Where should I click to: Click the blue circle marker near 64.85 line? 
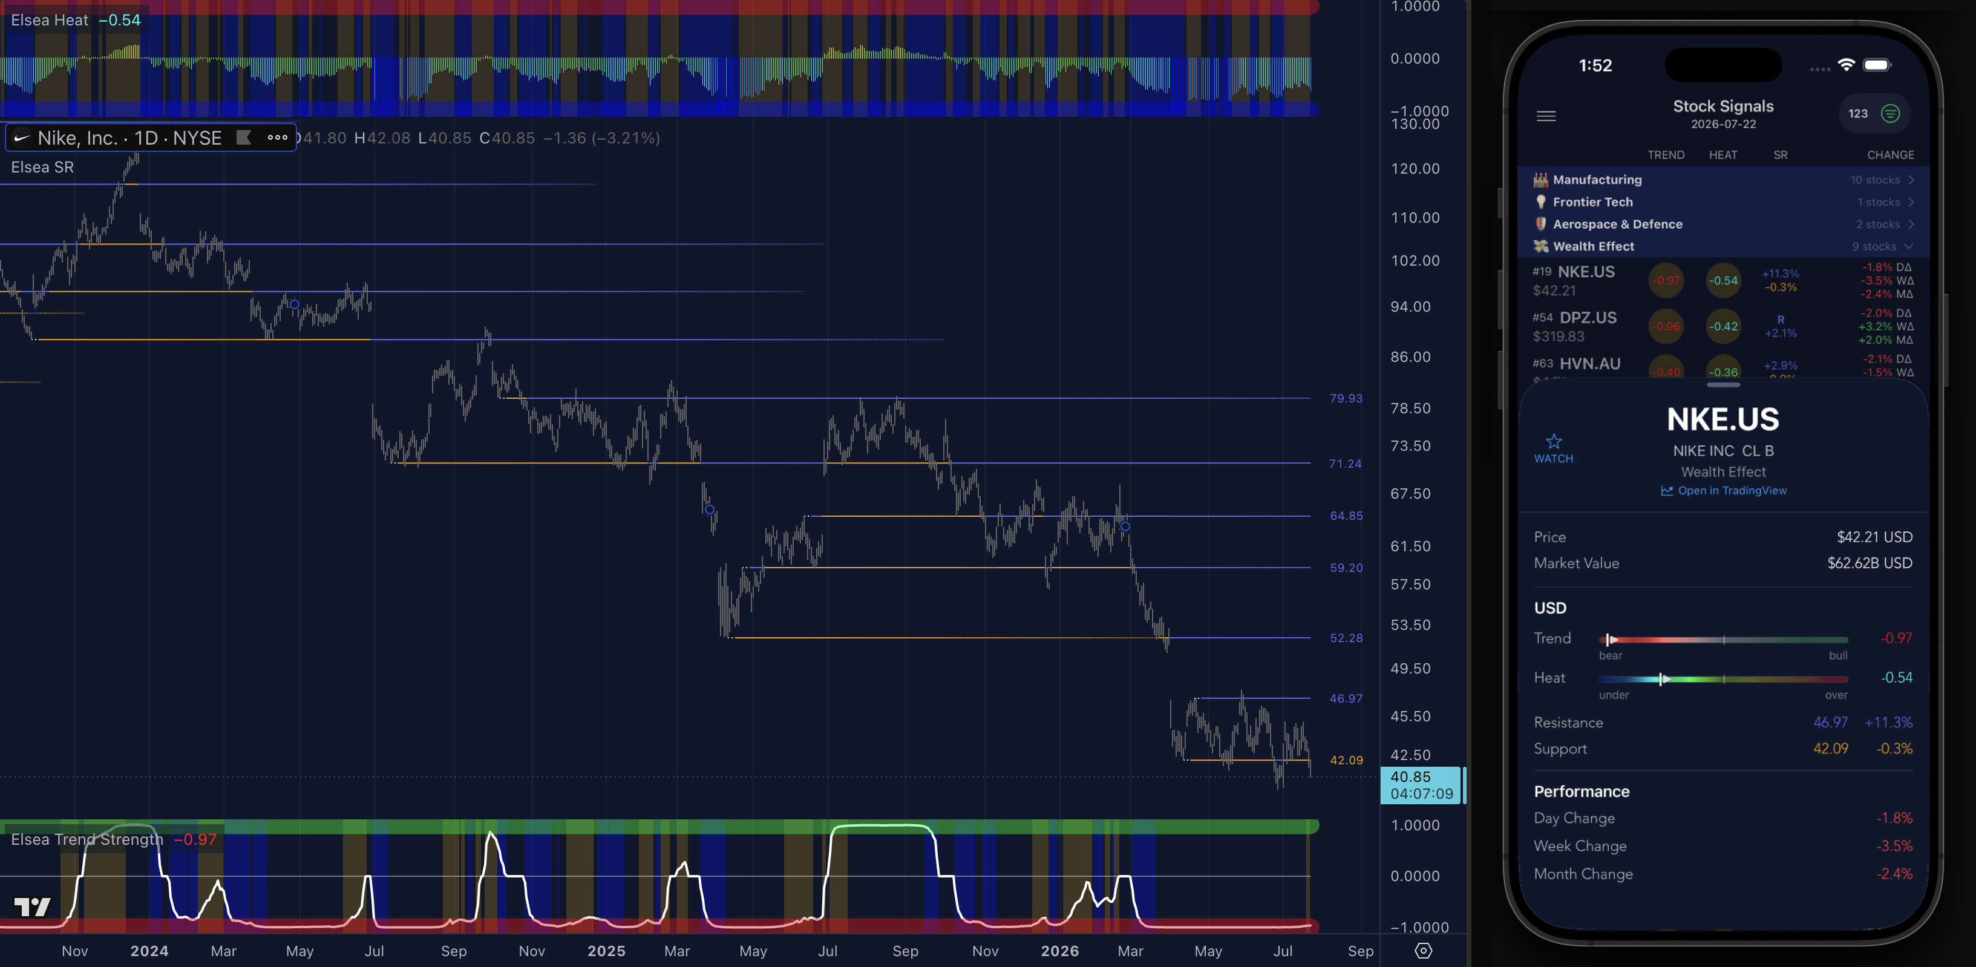click(x=1125, y=526)
